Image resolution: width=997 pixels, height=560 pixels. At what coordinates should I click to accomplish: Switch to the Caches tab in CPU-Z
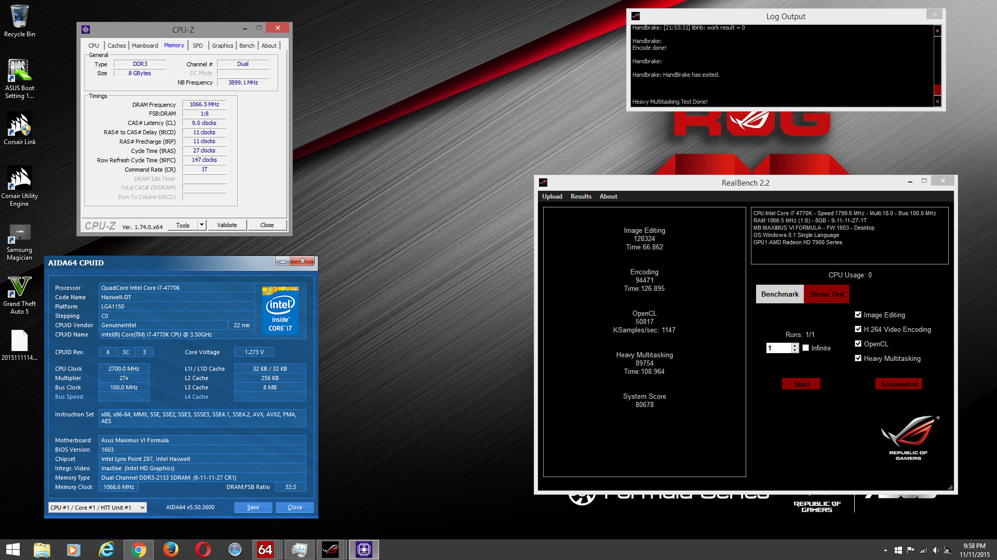click(x=116, y=46)
